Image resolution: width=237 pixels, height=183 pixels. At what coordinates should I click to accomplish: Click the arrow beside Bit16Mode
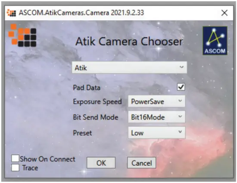click(x=180, y=116)
